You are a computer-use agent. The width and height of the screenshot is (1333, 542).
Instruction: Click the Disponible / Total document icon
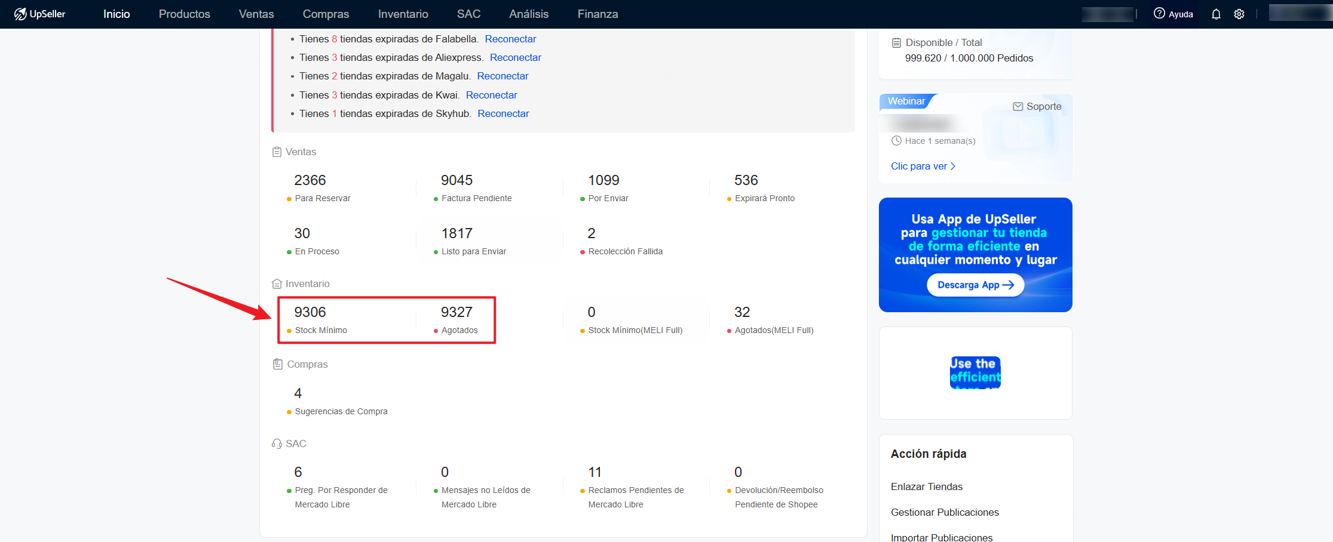click(x=896, y=42)
